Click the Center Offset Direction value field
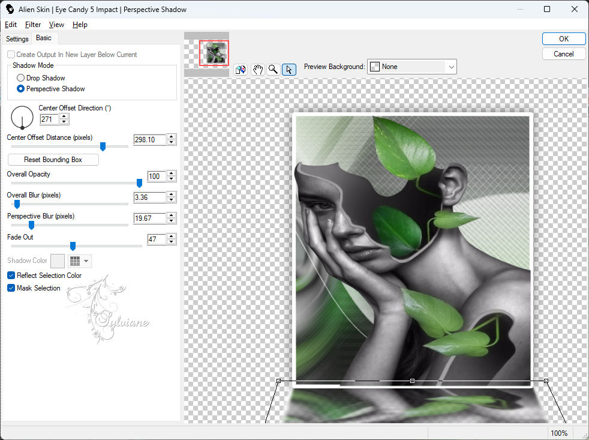Image resolution: width=589 pixels, height=440 pixels. point(49,119)
